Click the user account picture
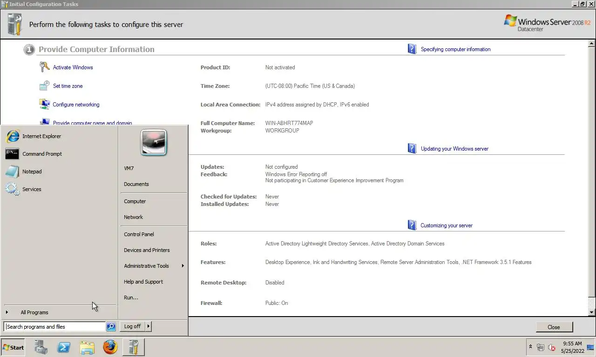 pyautogui.click(x=154, y=143)
